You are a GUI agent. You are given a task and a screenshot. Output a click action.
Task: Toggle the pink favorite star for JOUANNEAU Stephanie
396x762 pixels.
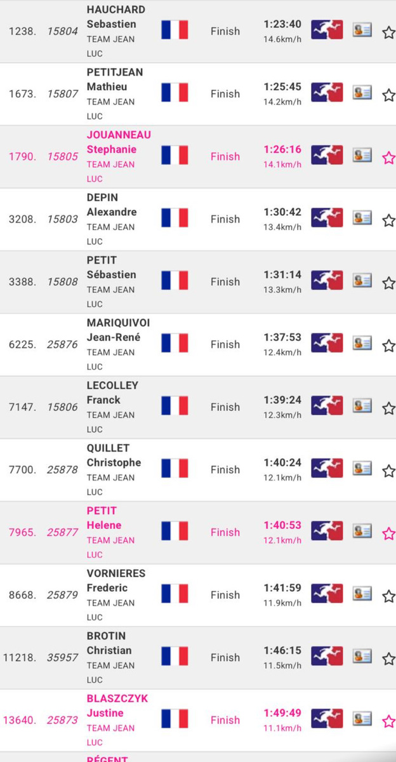pyautogui.click(x=388, y=157)
